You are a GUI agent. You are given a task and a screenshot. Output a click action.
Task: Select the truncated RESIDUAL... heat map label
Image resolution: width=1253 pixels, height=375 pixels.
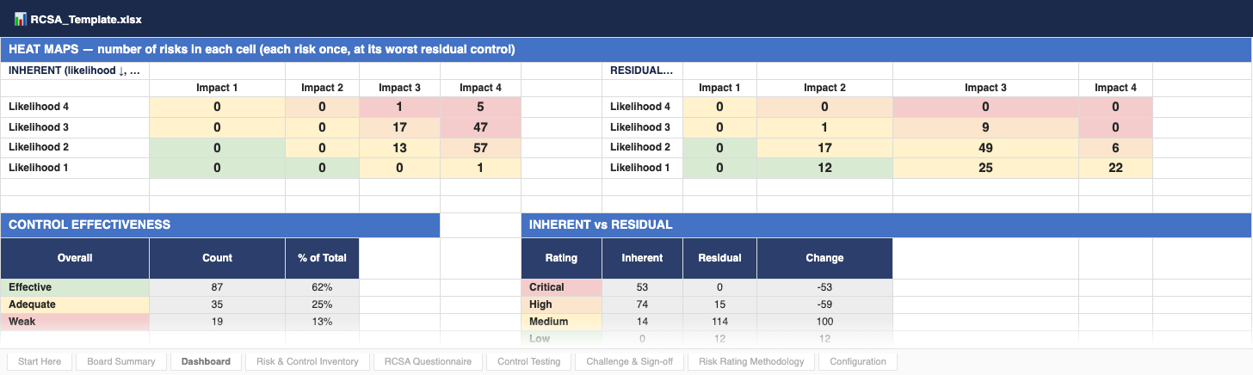tap(642, 71)
